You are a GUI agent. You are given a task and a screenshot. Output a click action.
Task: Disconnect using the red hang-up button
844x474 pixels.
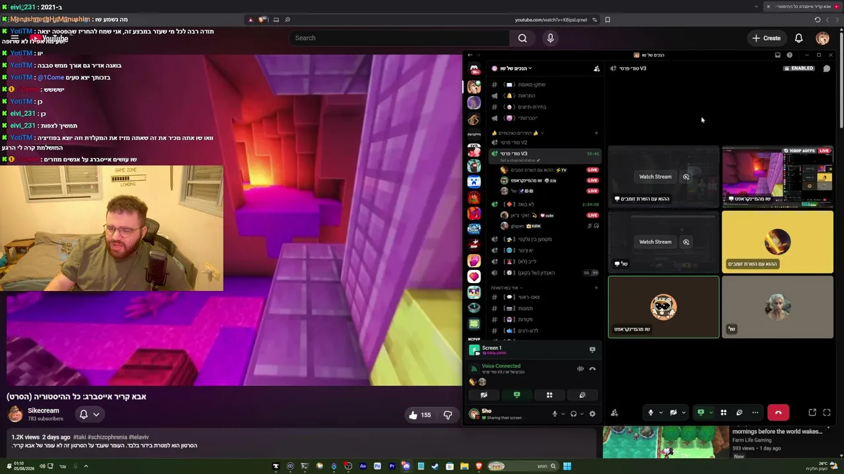(x=778, y=413)
